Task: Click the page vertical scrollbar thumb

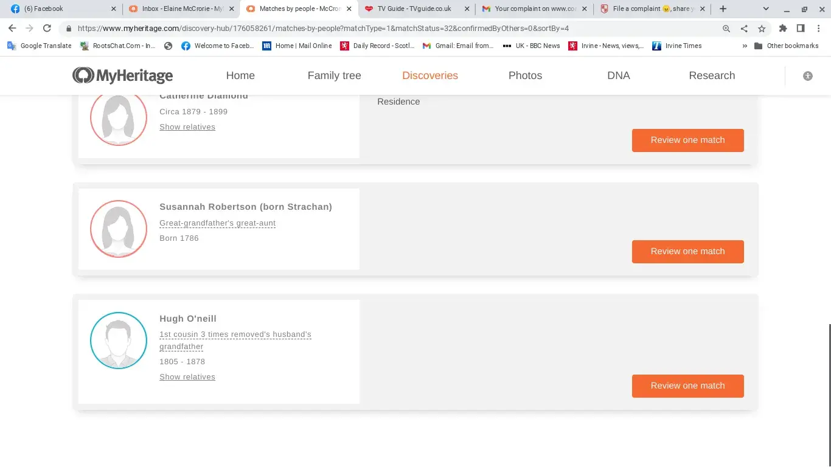Action: tap(829, 395)
